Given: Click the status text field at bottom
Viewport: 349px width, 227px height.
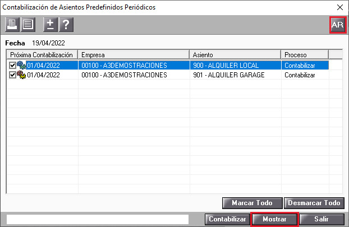Looking at the screenshot, I should [98, 219].
